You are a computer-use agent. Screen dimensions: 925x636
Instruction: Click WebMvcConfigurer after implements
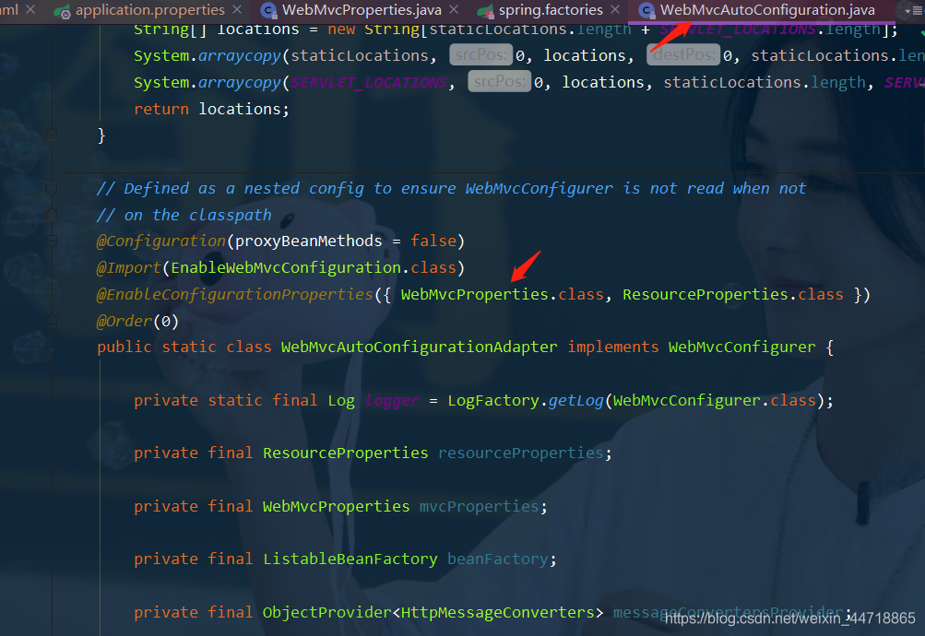(x=741, y=347)
